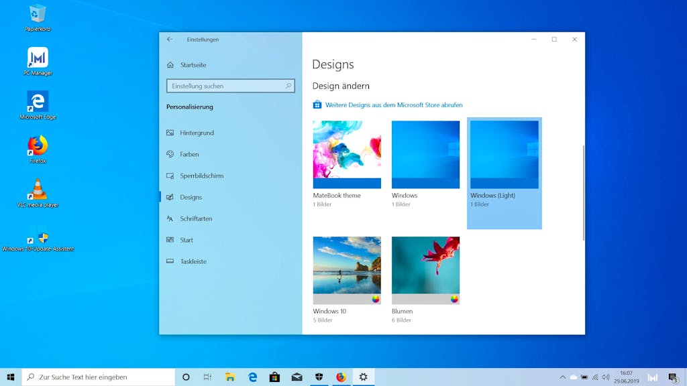Click the OneDrive cloud tray icon
This screenshot has height=386, width=687.
(x=574, y=377)
